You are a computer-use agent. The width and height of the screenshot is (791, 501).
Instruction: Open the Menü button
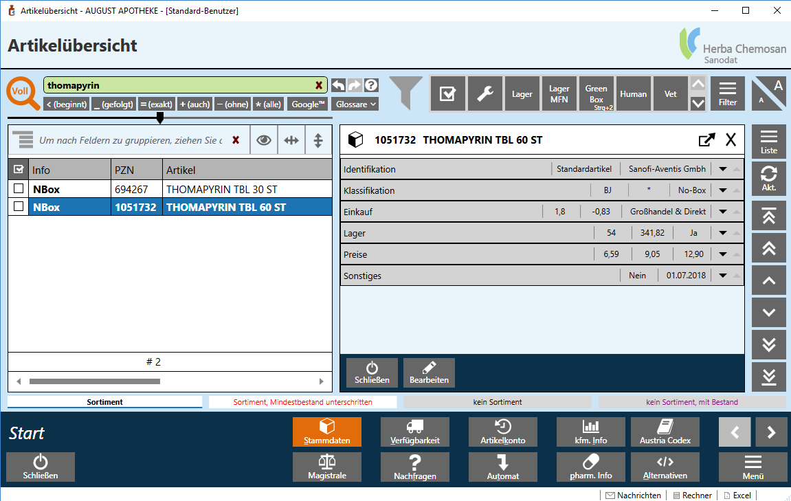click(x=753, y=467)
